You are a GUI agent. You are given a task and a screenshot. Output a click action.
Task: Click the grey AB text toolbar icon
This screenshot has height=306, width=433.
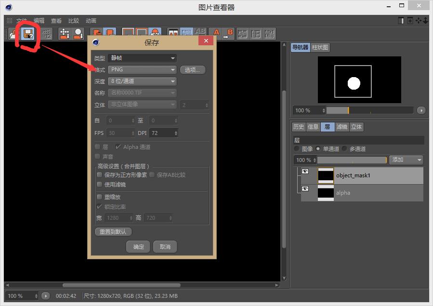[200, 32]
